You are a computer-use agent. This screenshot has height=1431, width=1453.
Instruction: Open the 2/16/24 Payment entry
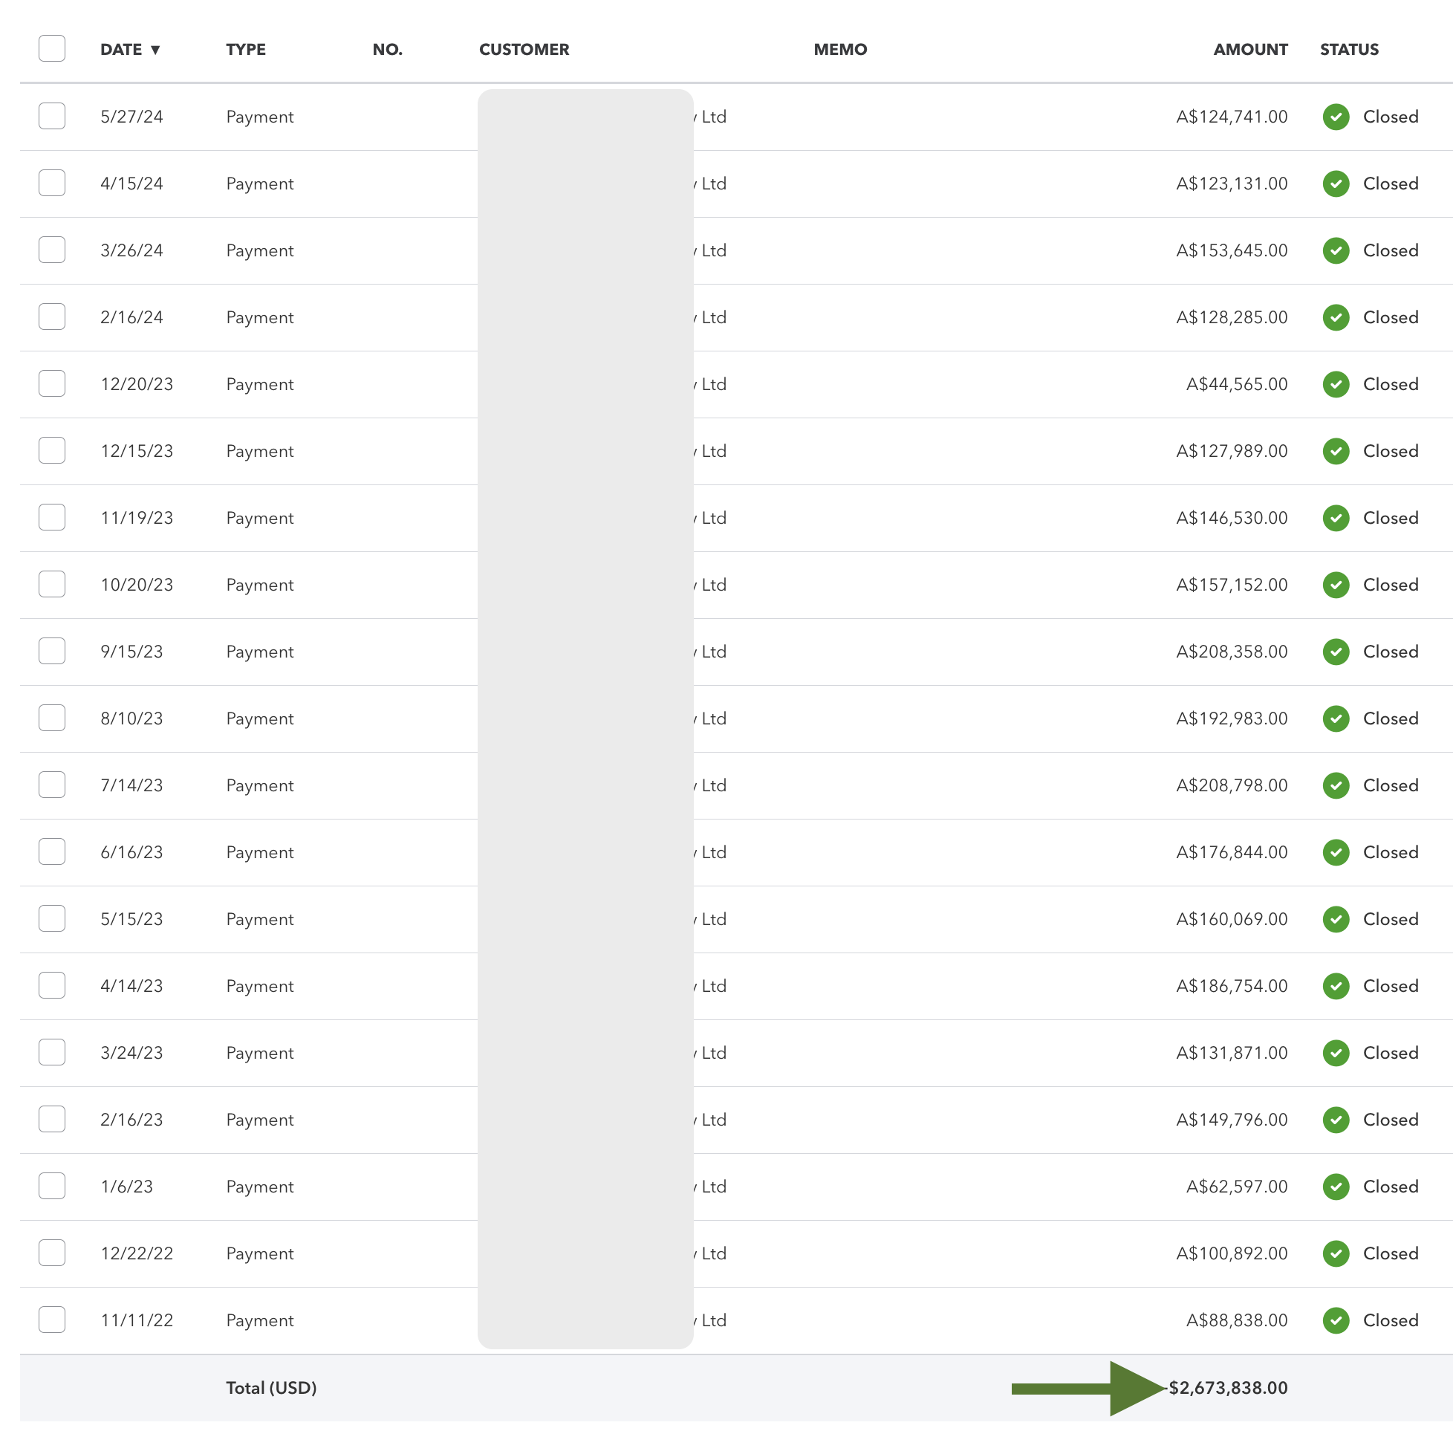pos(259,317)
